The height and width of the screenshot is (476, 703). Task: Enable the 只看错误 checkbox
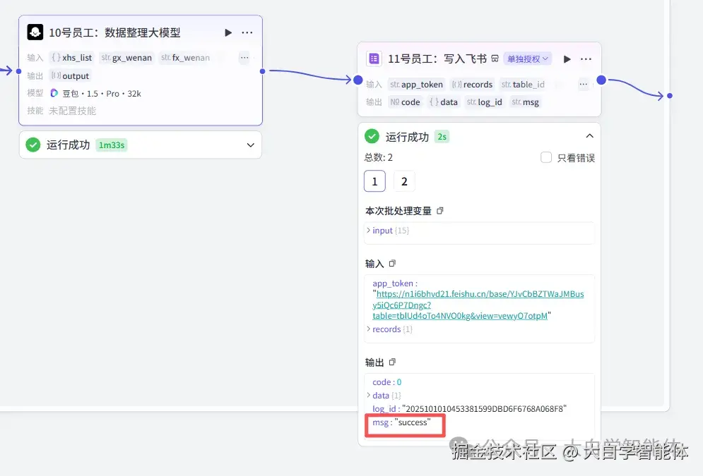tap(546, 157)
